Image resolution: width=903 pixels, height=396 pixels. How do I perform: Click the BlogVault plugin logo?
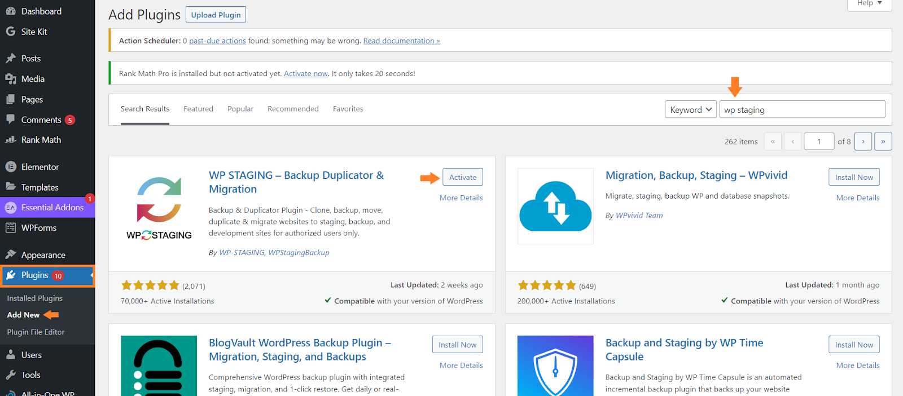[x=159, y=366]
